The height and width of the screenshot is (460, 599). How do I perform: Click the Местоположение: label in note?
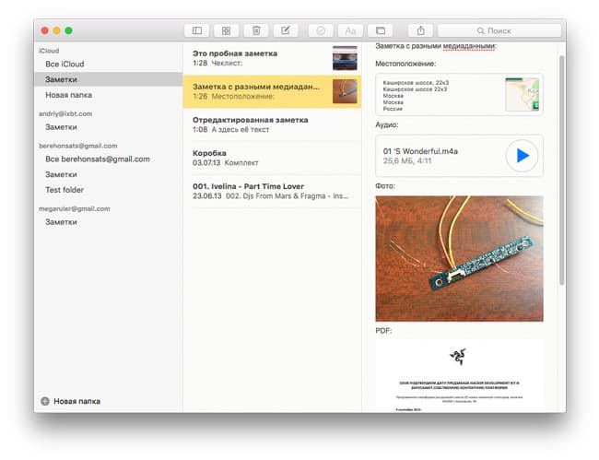[x=405, y=64]
